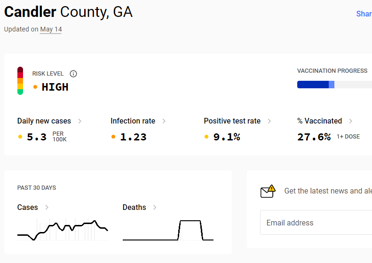Expand % Vaccinated chevron
This screenshot has width=372, height=263.
pos(350,121)
